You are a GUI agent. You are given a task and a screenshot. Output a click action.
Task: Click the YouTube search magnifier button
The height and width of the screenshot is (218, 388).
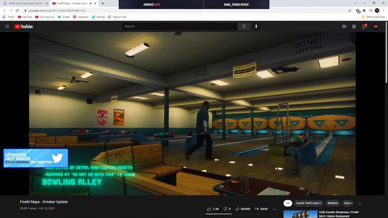point(244,27)
